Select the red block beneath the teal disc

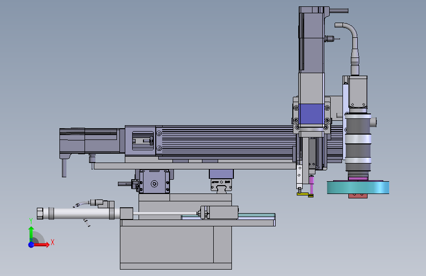358,196
